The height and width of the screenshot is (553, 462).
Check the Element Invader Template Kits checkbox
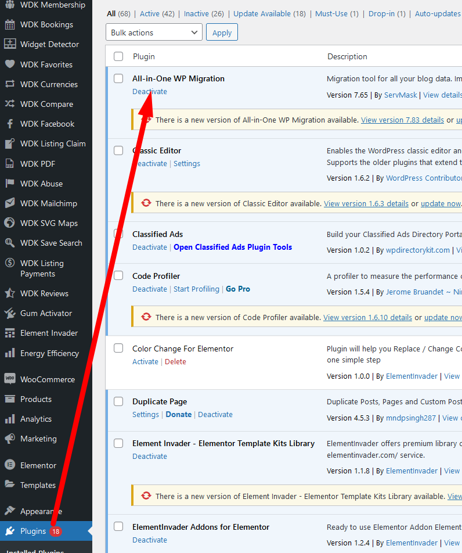(x=118, y=443)
